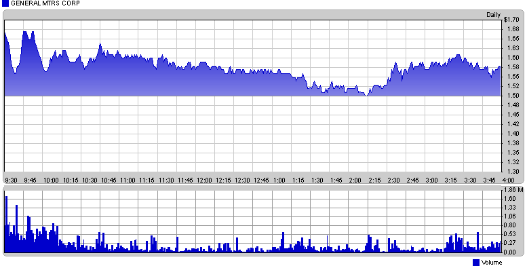Select the 1.06 volume axis label

[x=510, y=216]
